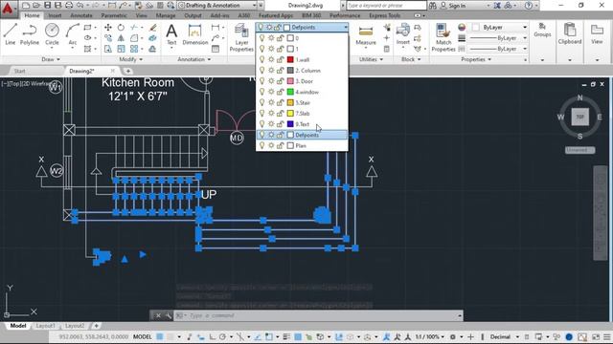
Task: Choose the Rotate tool in Modify
Action: tap(121, 28)
